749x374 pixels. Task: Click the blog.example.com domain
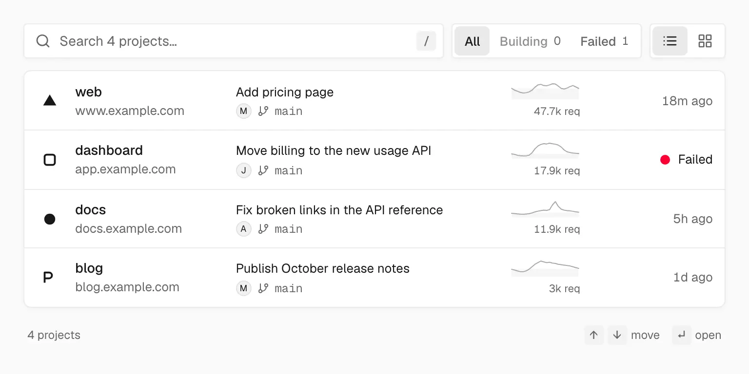click(x=127, y=287)
